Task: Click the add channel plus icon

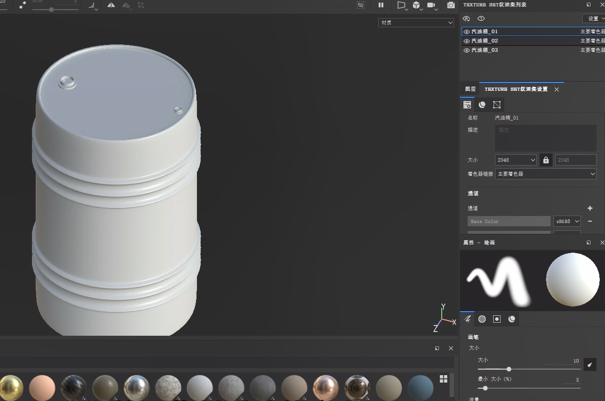Action: [590, 208]
